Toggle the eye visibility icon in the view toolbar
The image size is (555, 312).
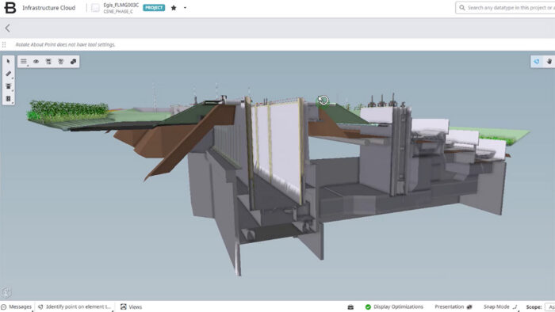pyautogui.click(x=36, y=62)
